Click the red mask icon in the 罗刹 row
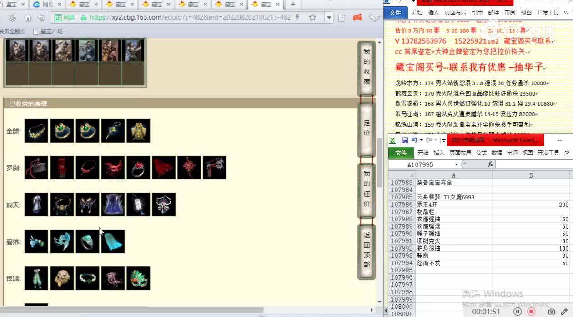This screenshot has width=573, height=317. click(x=113, y=168)
